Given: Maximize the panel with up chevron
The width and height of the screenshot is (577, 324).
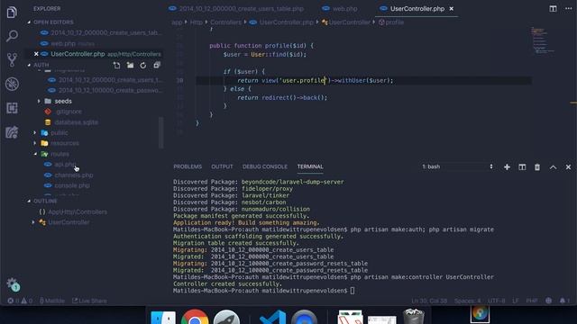Looking at the screenshot, I should pos(553,167).
